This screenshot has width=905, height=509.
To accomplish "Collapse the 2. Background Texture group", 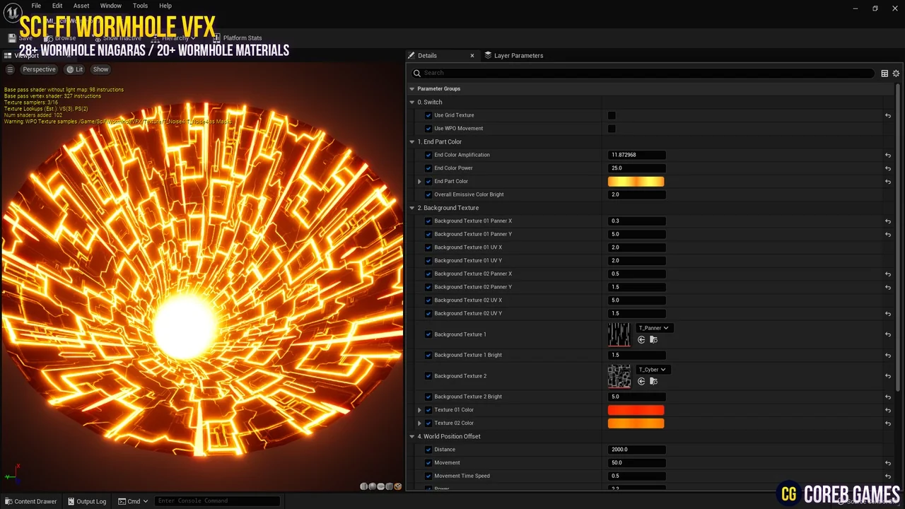I will [412, 208].
